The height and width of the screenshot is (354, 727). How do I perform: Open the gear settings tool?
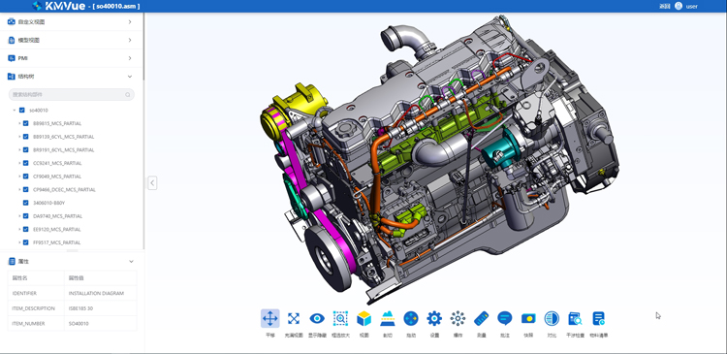pyautogui.click(x=434, y=318)
